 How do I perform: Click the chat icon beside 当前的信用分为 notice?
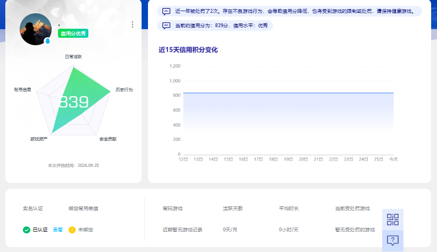click(166, 26)
